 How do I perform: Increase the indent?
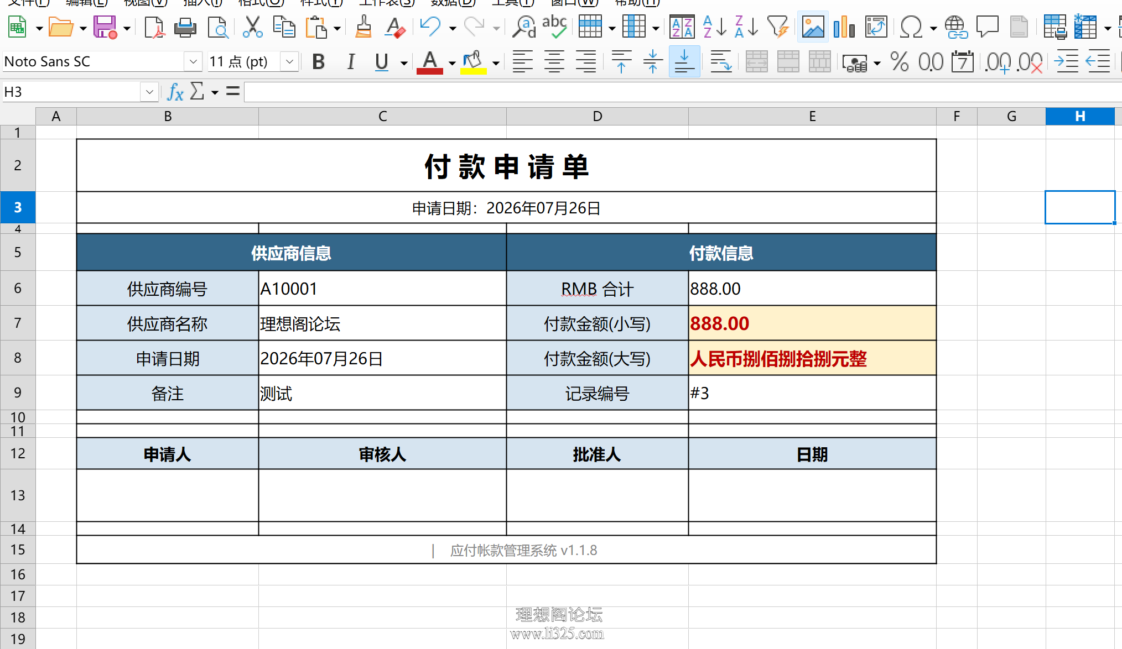[1066, 62]
